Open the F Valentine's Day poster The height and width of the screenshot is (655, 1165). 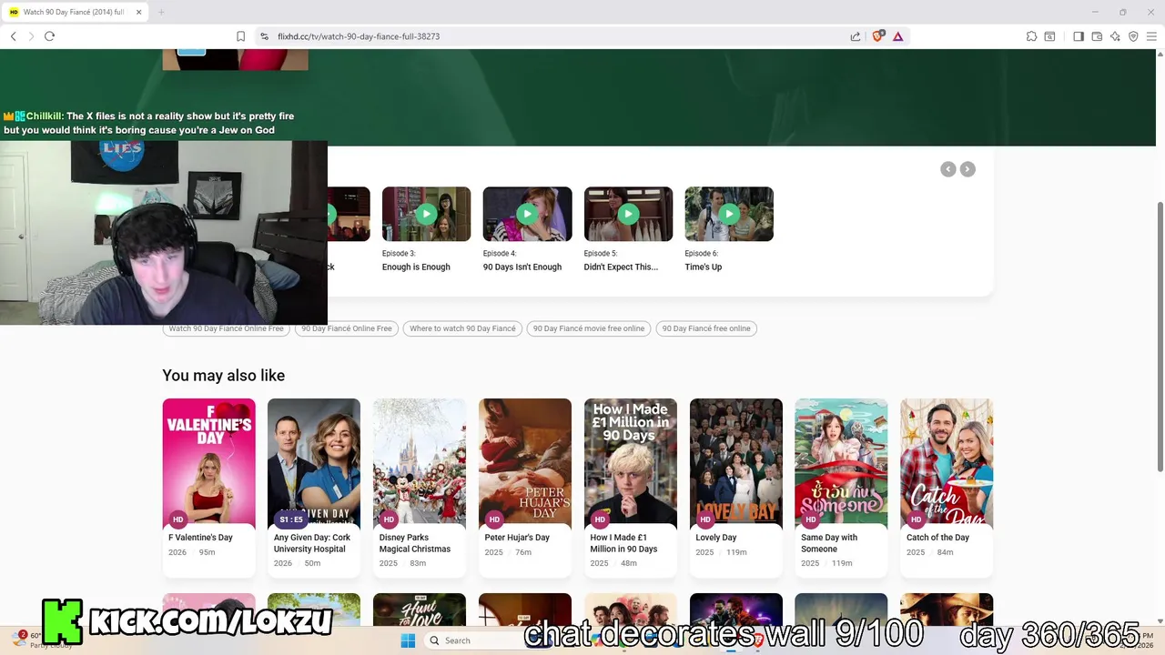(x=208, y=462)
